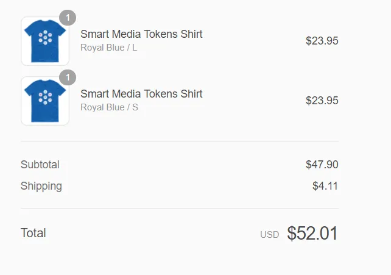Click the $23.95 price of the L shirt
The image size is (391, 275).
[322, 41]
